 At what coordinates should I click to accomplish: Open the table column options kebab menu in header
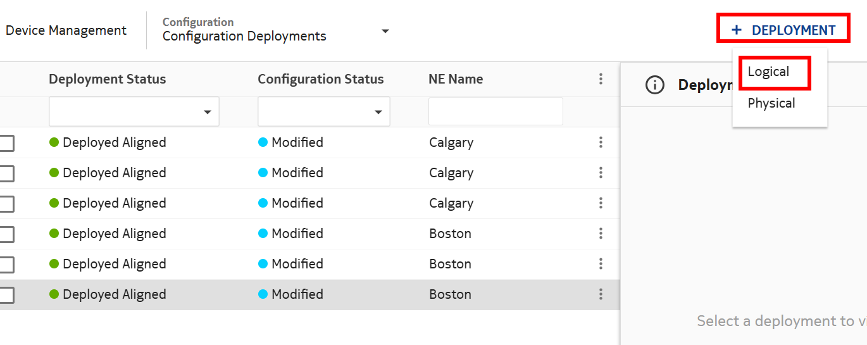[601, 79]
